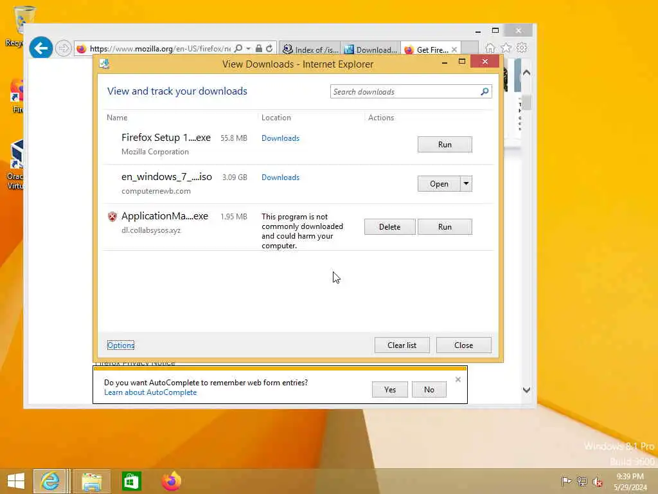Switch to the Index of /is... tab
This screenshot has width=658, height=494.
(x=310, y=50)
